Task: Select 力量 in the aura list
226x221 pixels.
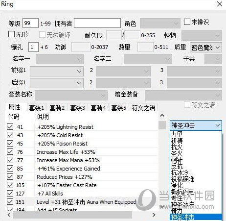Action: [196, 134]
